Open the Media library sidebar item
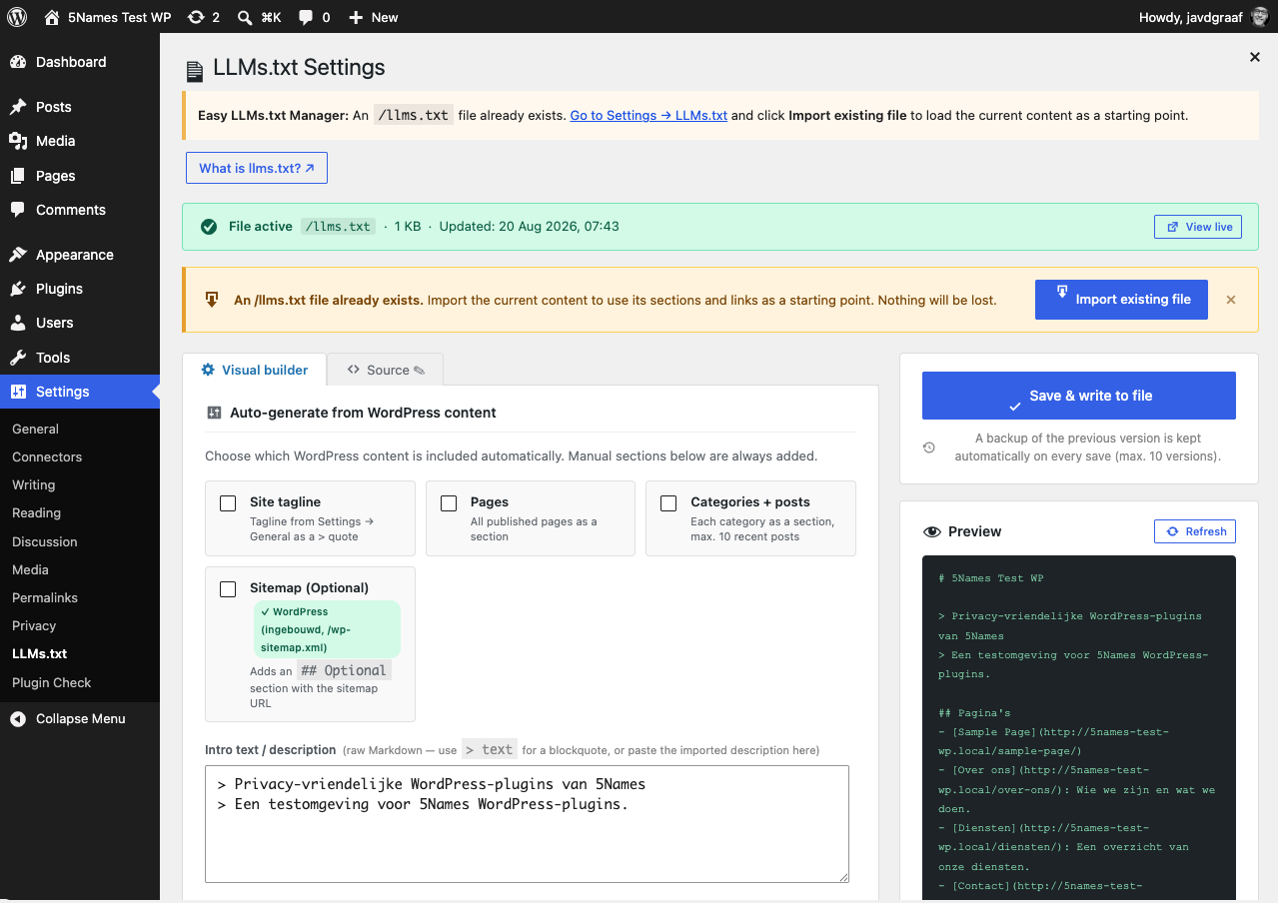The width and height of the screenshot is (1278, 903). pos(80,141)
